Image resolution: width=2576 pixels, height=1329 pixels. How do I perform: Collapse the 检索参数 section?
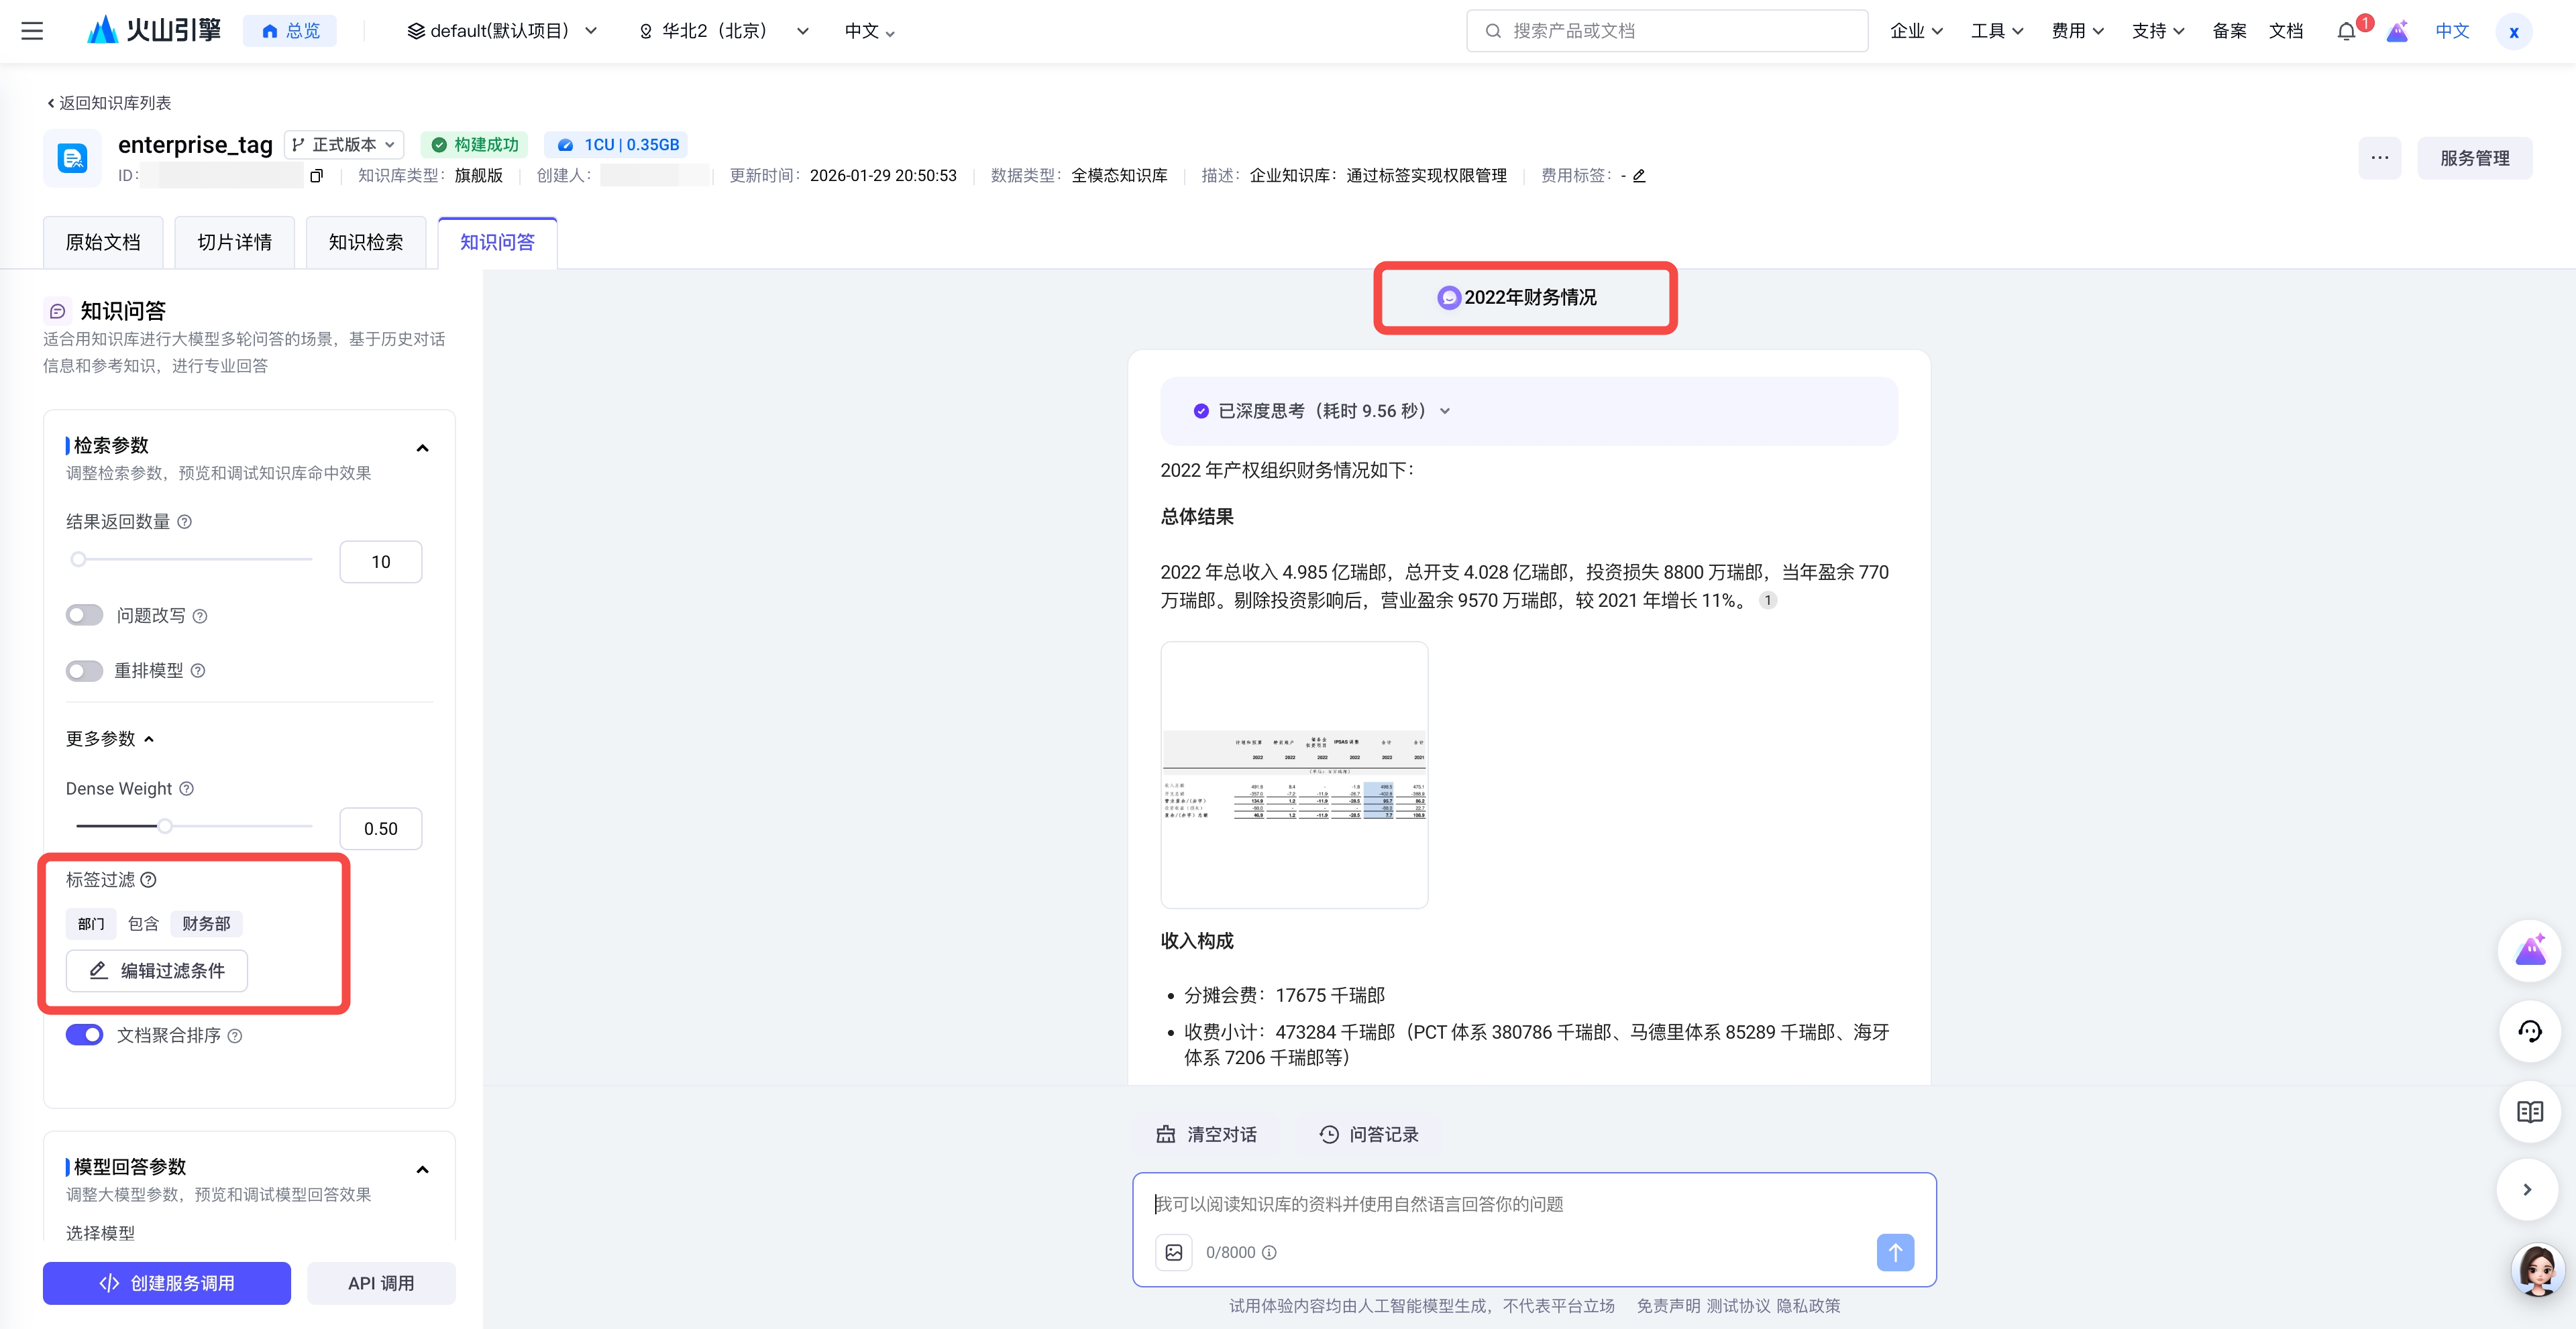[x=422, y=448]
